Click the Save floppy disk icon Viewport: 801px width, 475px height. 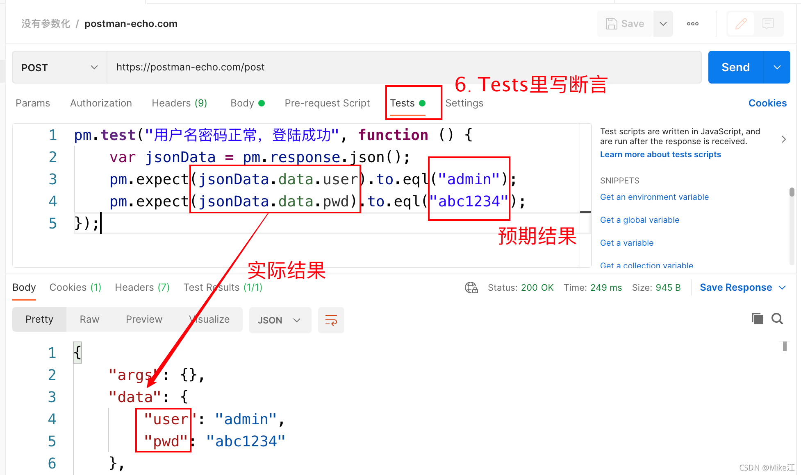[611, 24]
